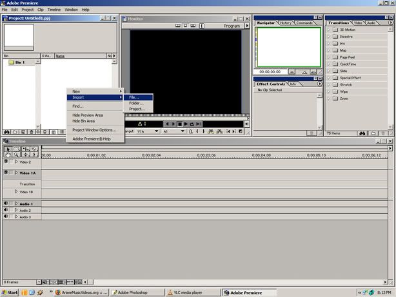
Task: Play the program in Monitor
Action: pyautogui.click(x=186, y=124)
